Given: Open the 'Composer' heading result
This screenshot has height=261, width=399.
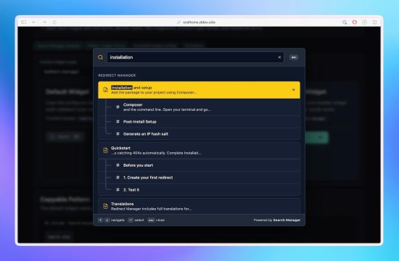Looking at the screenshot, I should tap(199, 107).
